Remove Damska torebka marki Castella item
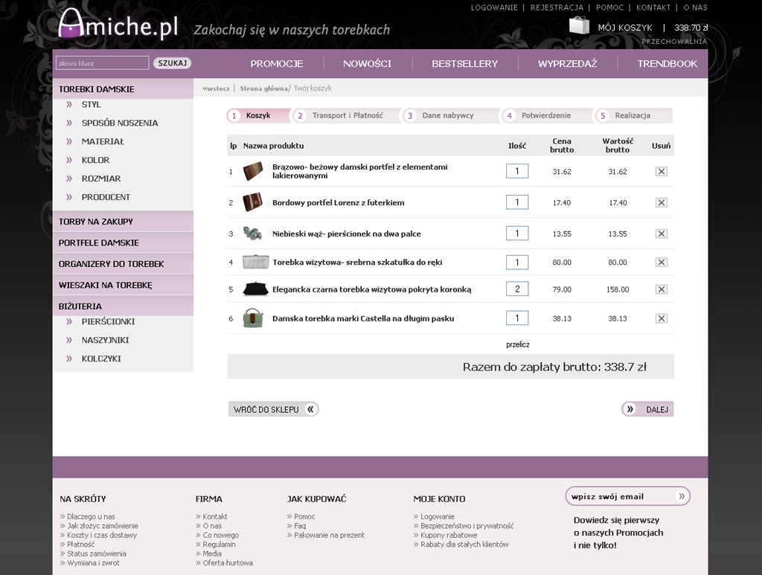The image size is (762, 575). tap(661, 318)
